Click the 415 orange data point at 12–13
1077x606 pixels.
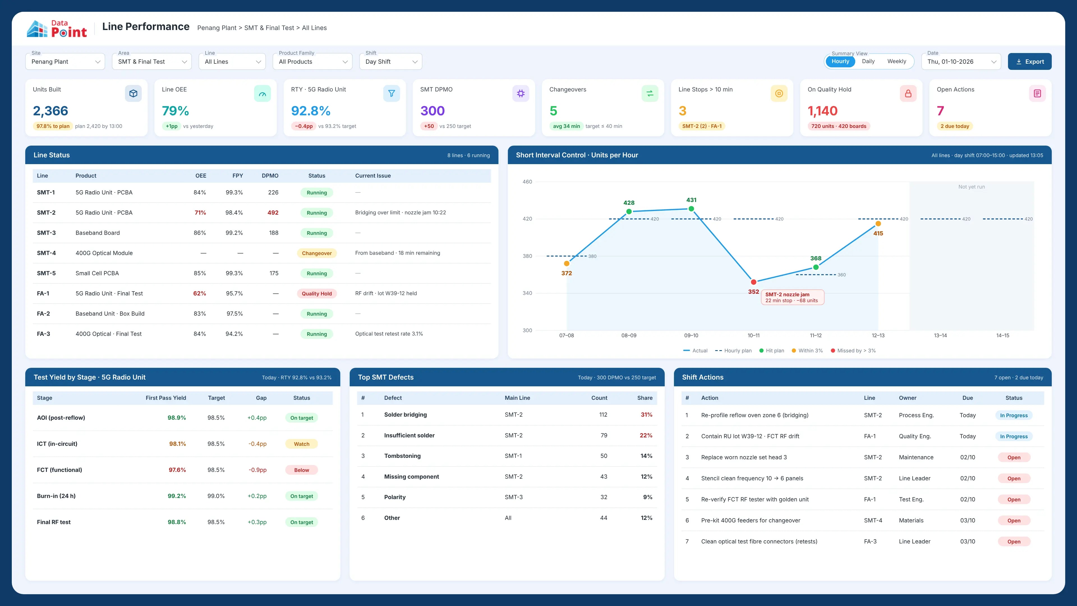(878, 224)
